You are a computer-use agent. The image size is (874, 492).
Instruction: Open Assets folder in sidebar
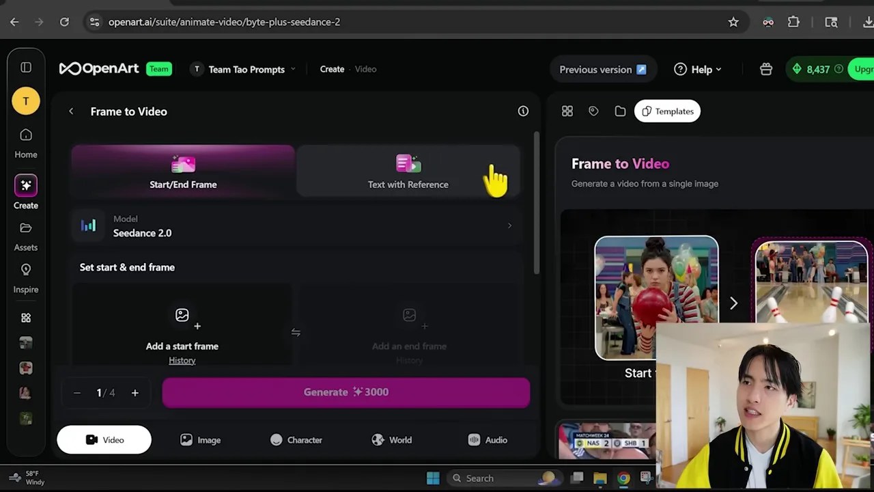26,236
